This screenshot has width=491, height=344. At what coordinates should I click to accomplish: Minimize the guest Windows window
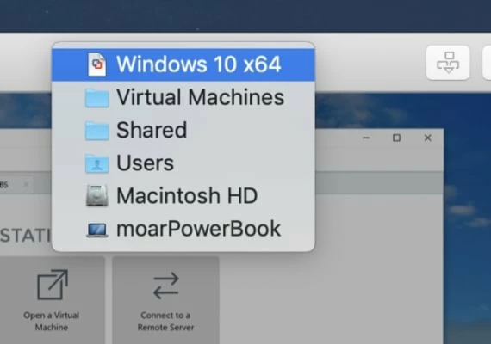pyautogui.click(x=366, y=138)
